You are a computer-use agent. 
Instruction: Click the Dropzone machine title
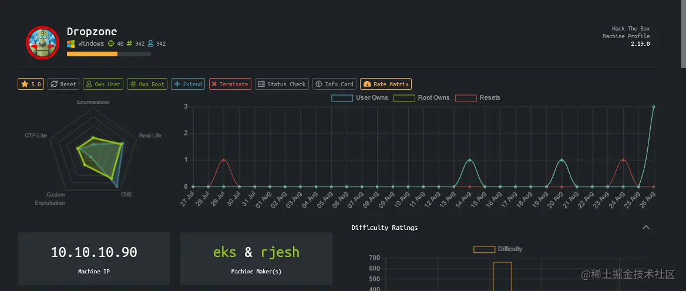pyautogui.click(x=92, y=32)
